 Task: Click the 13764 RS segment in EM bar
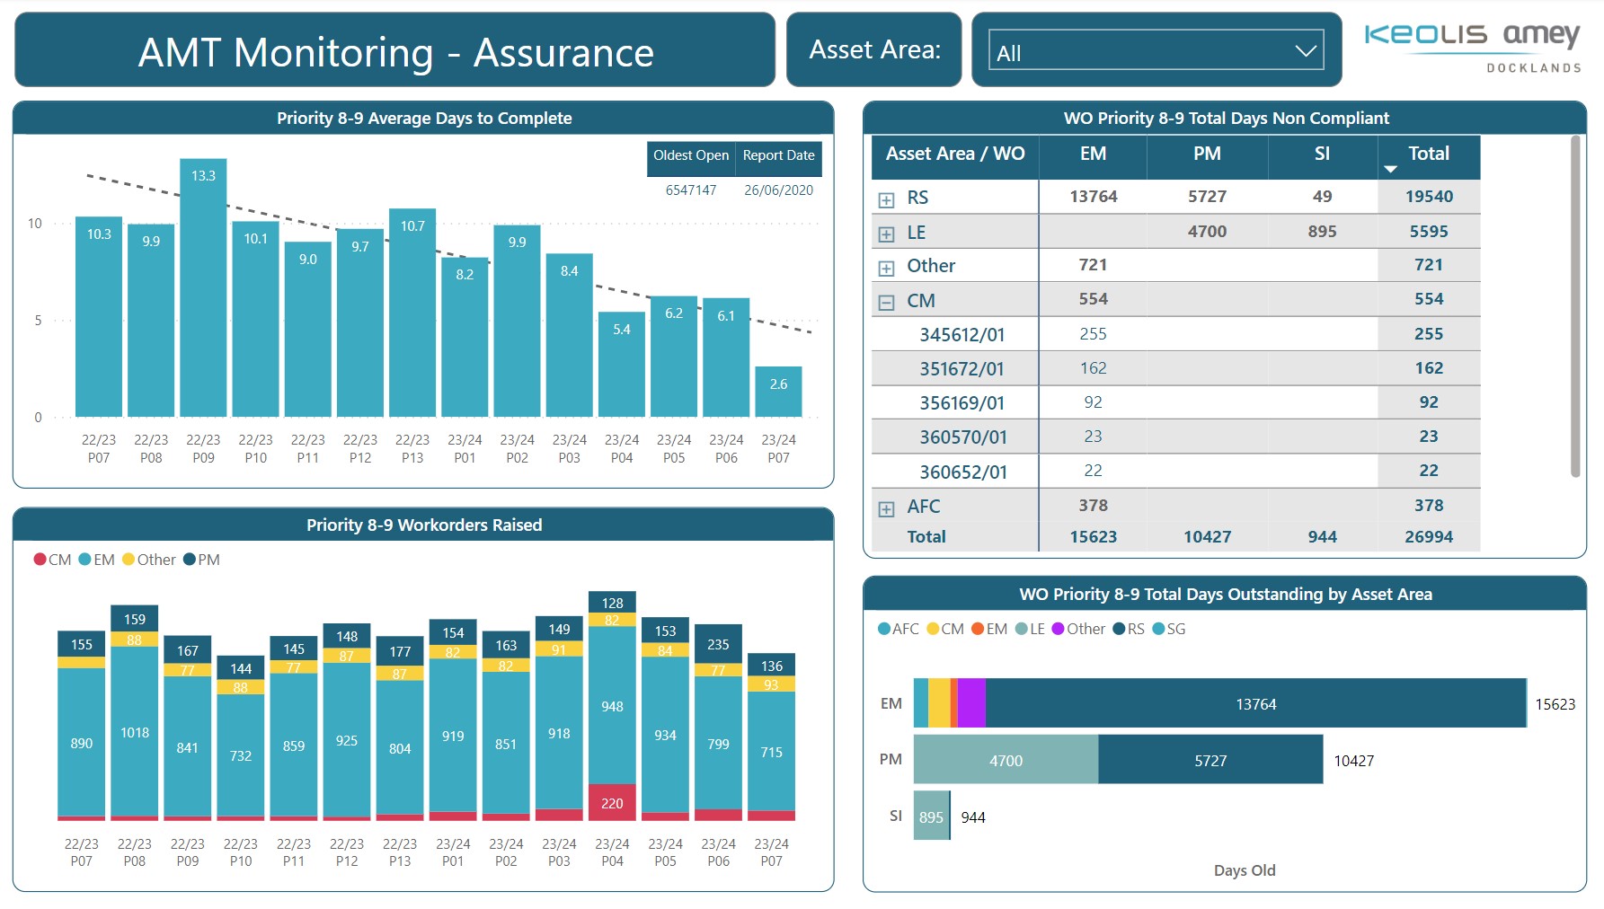(1255, 703)
